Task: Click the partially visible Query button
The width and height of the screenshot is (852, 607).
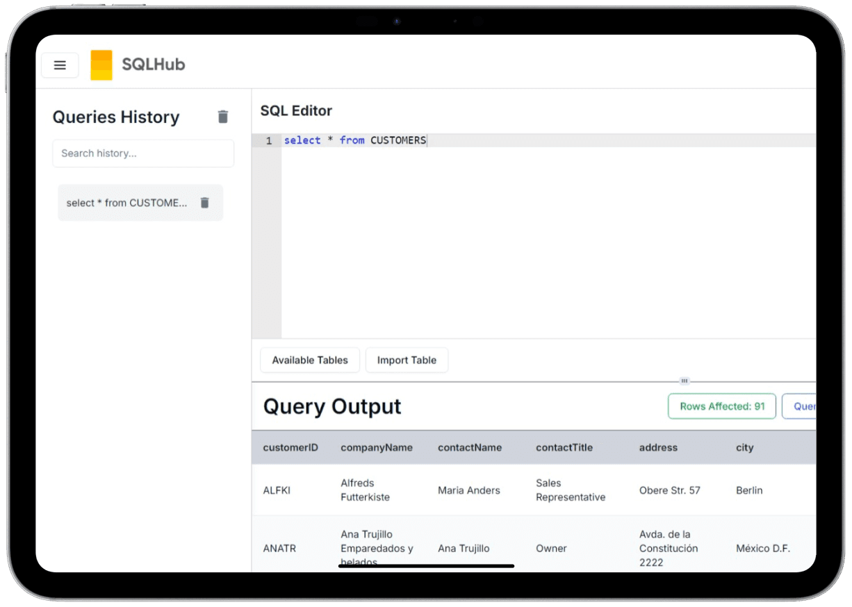Action: coord(799,406)
